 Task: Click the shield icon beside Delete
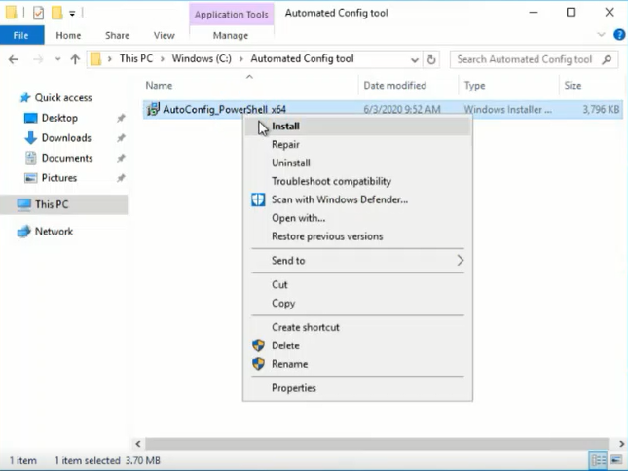click(x=259, y=345)
